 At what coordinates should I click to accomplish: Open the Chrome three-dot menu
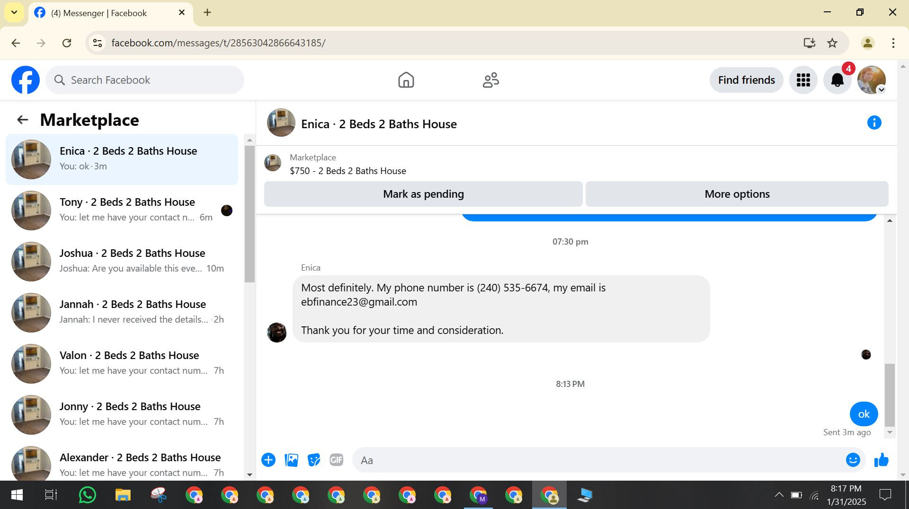point(893,43)
